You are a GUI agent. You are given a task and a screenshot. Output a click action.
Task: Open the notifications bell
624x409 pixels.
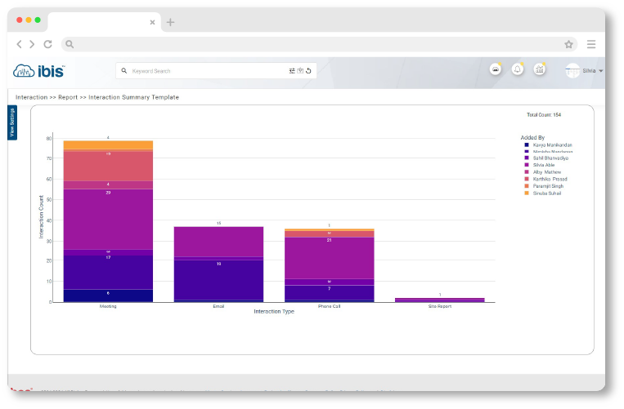point(517,70)
